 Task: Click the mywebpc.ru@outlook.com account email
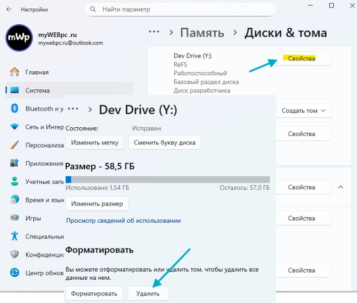pos(71,43)
